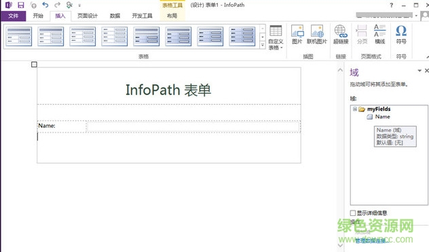Switch to the 开始 ribbon tab
This screenshot has width=429, height=252.
click(38, 16)
